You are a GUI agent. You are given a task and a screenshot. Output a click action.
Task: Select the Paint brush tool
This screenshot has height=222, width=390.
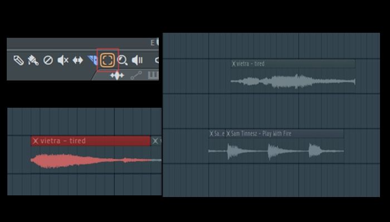[33, 60]
